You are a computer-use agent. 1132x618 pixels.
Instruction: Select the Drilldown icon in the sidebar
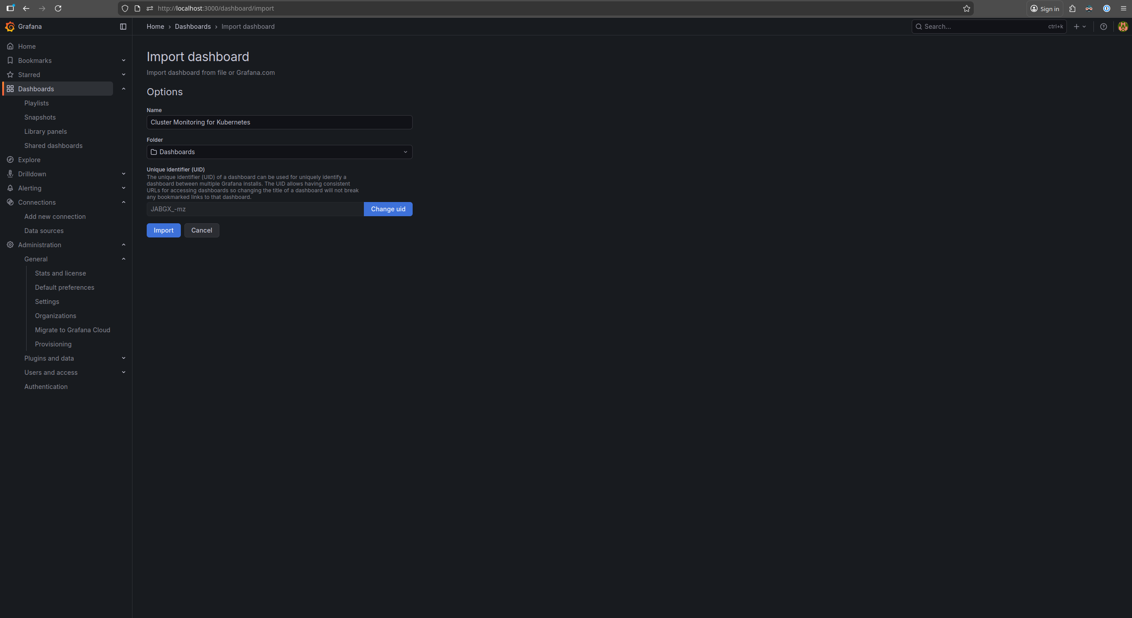[11, 174]
